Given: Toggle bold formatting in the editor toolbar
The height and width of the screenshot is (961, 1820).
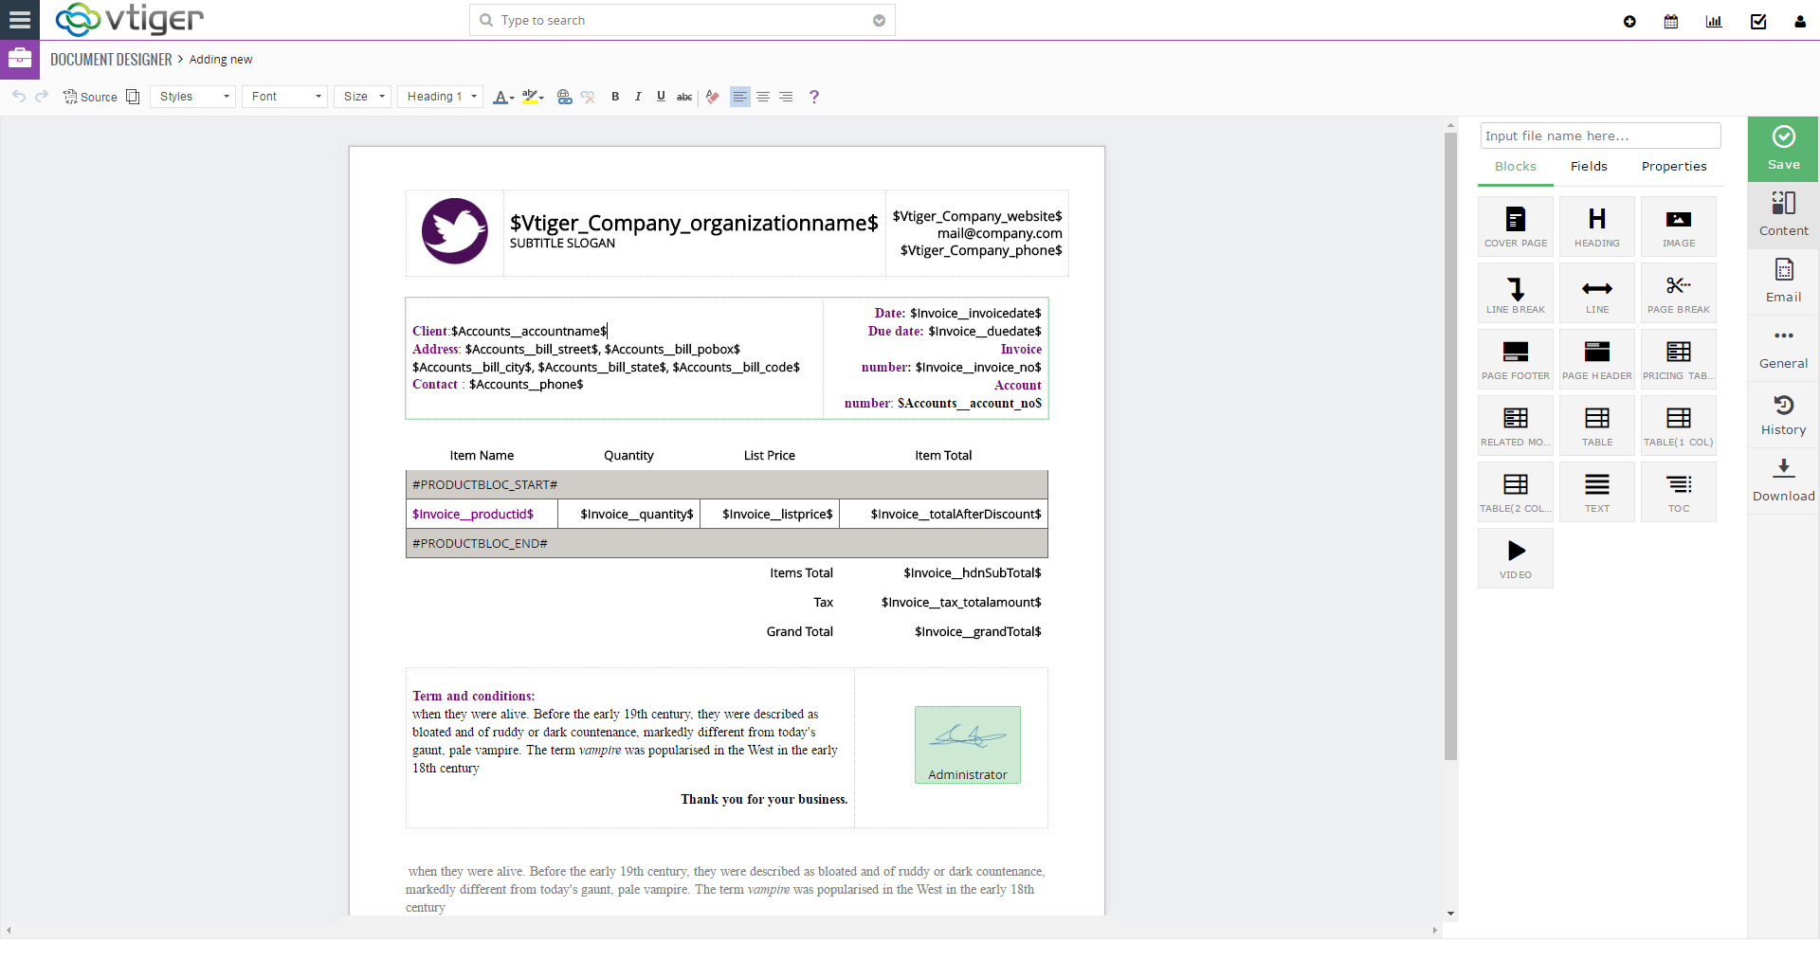Looking at the screenshot, I should click(x=614, y=96).
